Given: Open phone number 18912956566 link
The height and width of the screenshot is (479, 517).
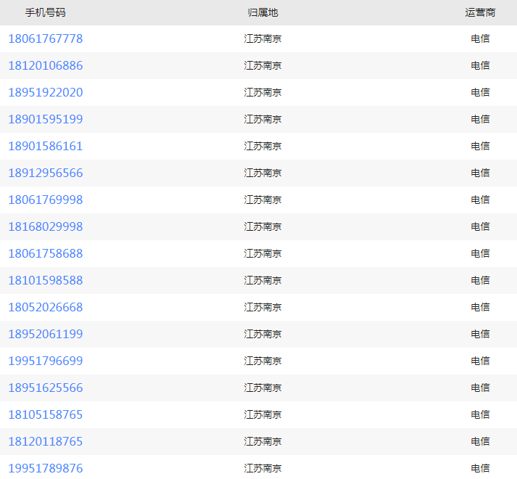Looking at the screenshot, I should coord(46,173).
